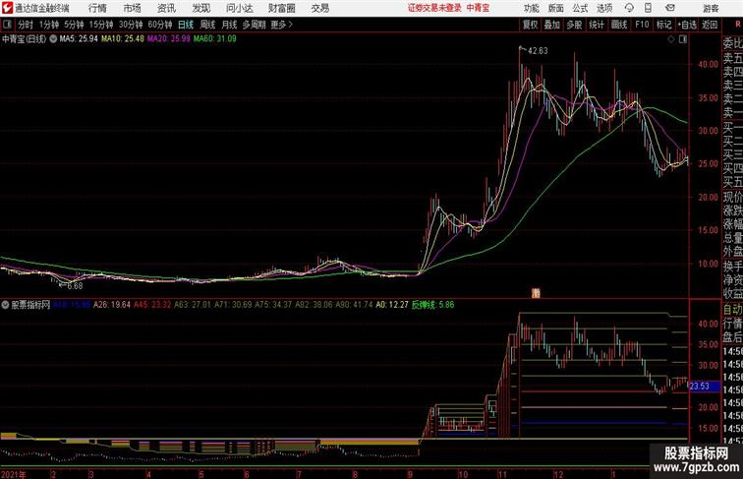
Task: Open the 多周期 multi-period view
Action: click(x=254, y=25)
